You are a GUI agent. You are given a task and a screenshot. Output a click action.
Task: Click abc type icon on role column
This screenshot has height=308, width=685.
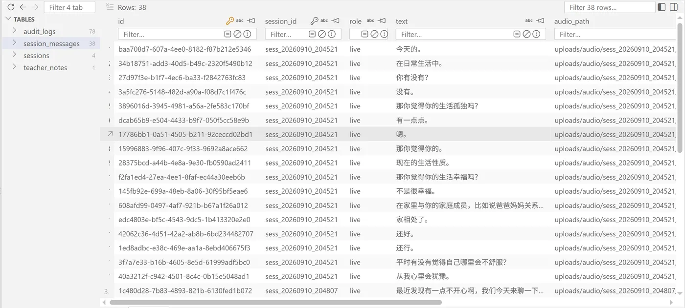(x=370, y=21)
